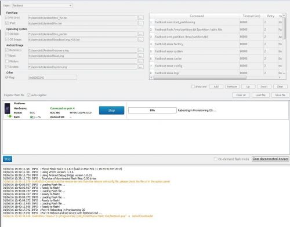Toggle the Recovery checkbox
The width and height of the screenshot is (290, 227).
click(7, 50)
